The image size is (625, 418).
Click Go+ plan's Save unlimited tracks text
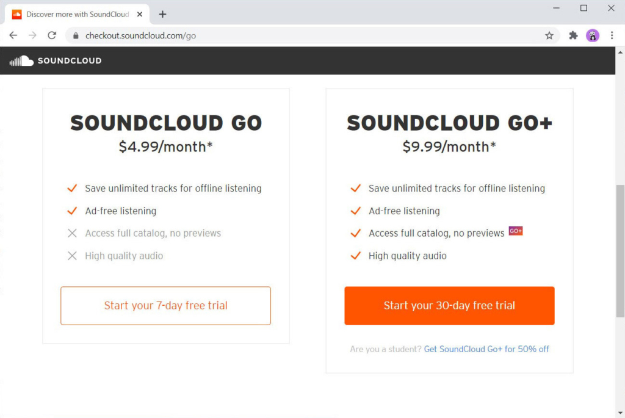(457, 188)
